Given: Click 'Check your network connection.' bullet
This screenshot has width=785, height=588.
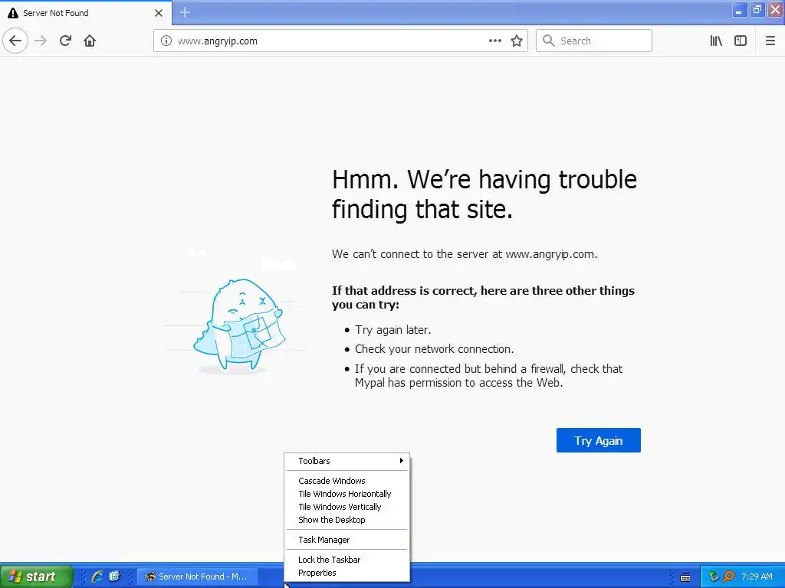Looking at the screenshot, I should tap(434, 349).
